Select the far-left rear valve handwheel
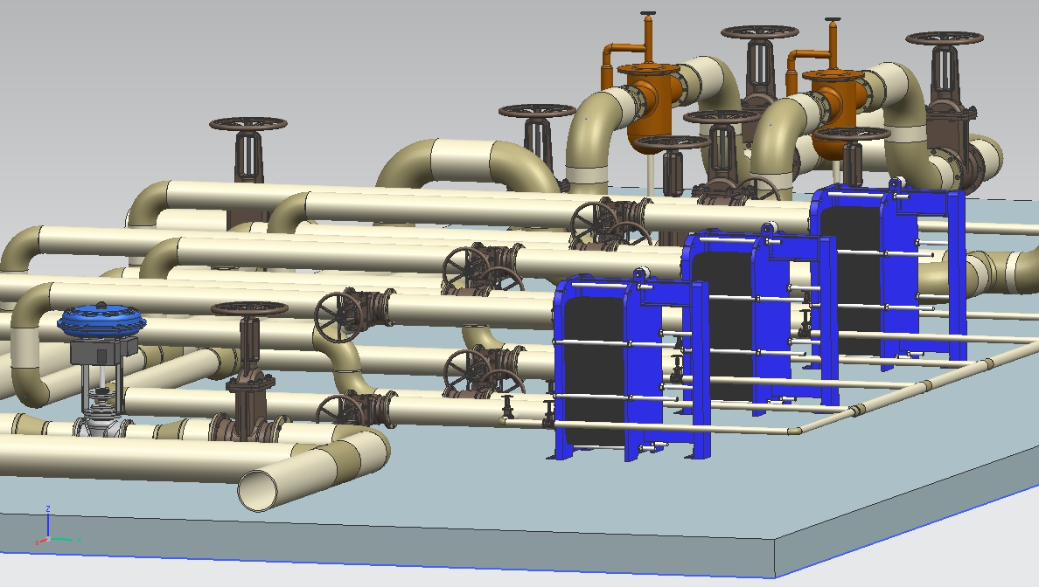 click(248, 124)
